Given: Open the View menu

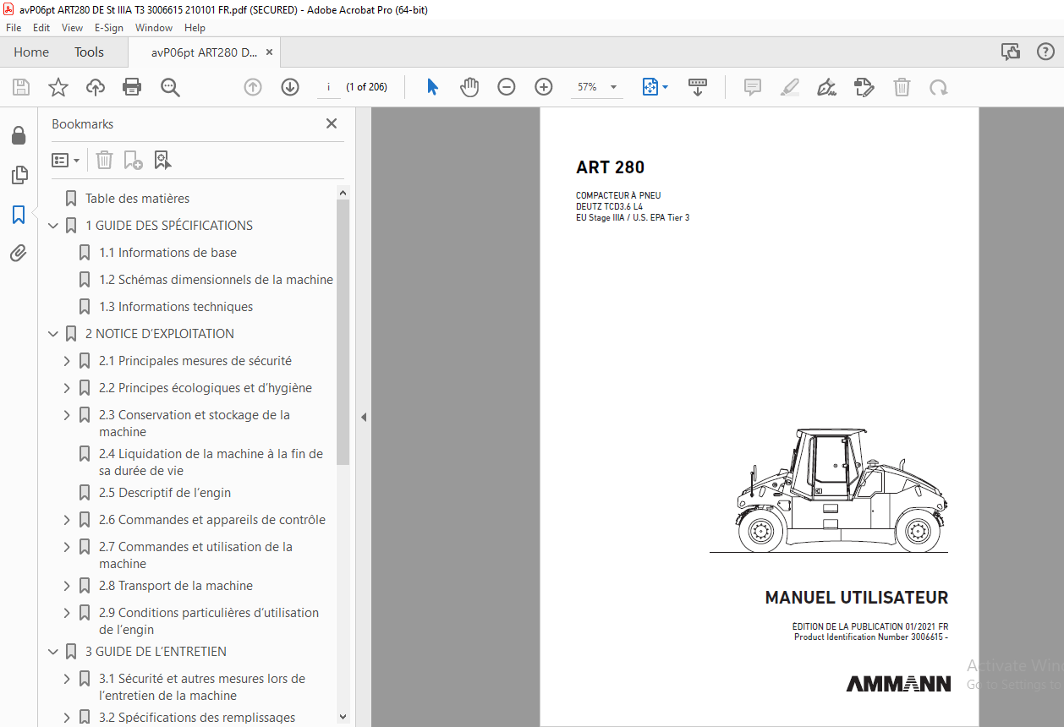Looking at the screenshot, I should 72,28.
